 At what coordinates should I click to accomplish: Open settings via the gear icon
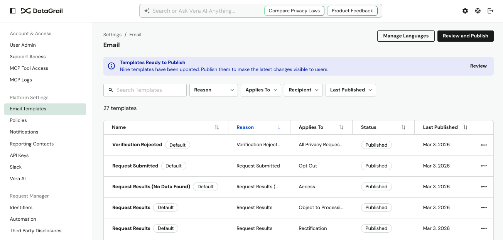(465, 11)
